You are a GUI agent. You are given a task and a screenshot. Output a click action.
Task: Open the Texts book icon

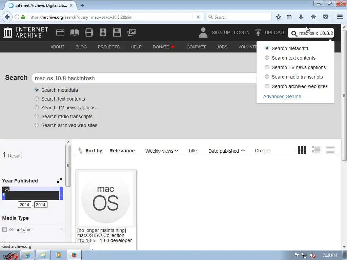tap(74, 32)
